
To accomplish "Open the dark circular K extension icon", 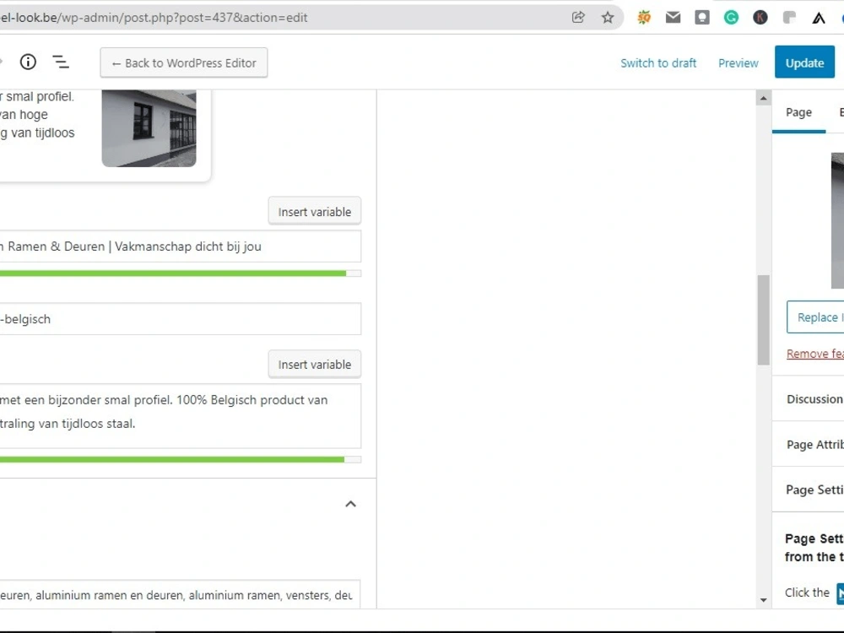I will coord(760,17).
